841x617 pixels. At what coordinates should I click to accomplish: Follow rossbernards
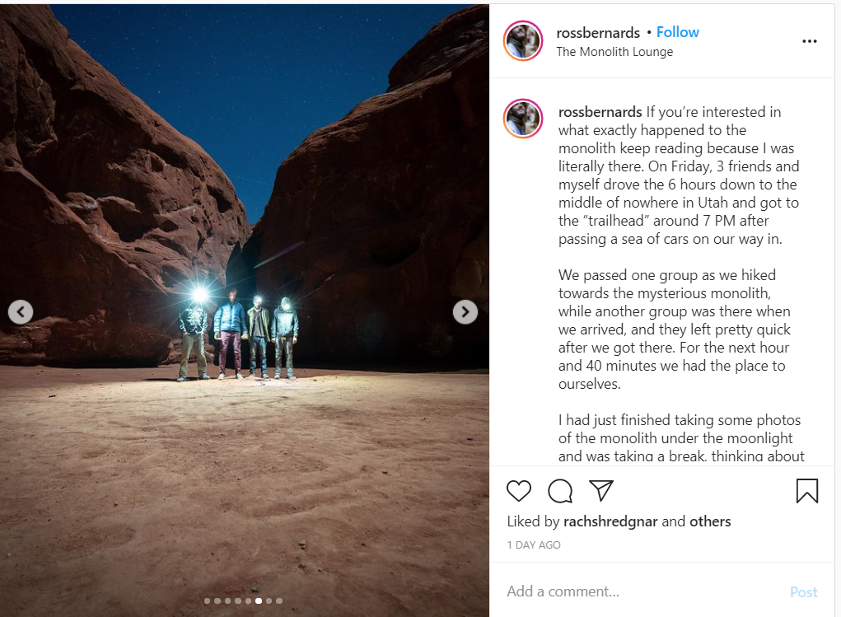click(677, 32)
